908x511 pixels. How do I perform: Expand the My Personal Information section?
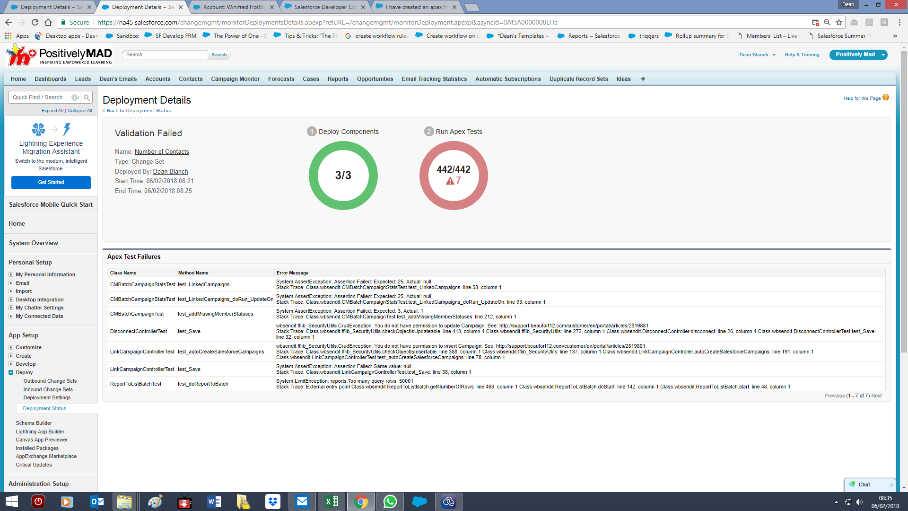11,274
